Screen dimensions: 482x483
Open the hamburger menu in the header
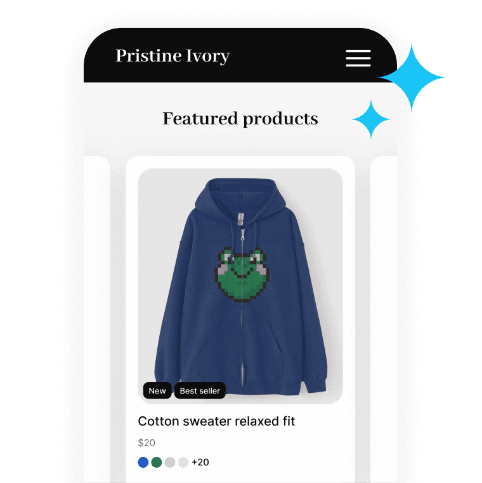point(358,58)
